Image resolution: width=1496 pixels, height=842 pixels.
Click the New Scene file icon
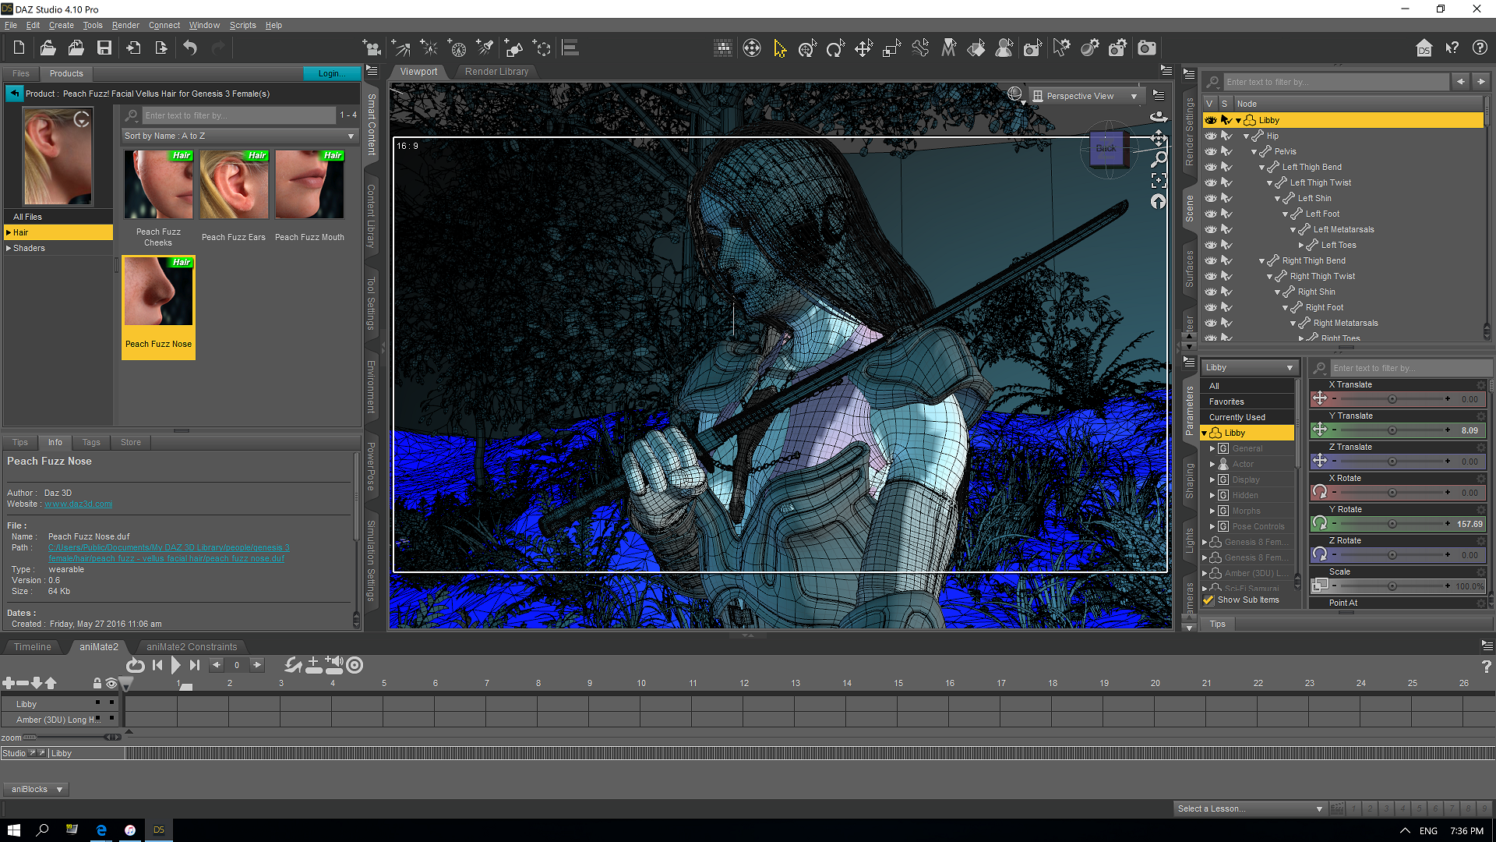click(x=19, y=48)
